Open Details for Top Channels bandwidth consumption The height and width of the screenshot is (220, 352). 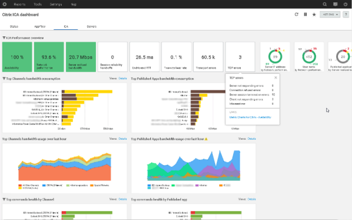(123, 79)
